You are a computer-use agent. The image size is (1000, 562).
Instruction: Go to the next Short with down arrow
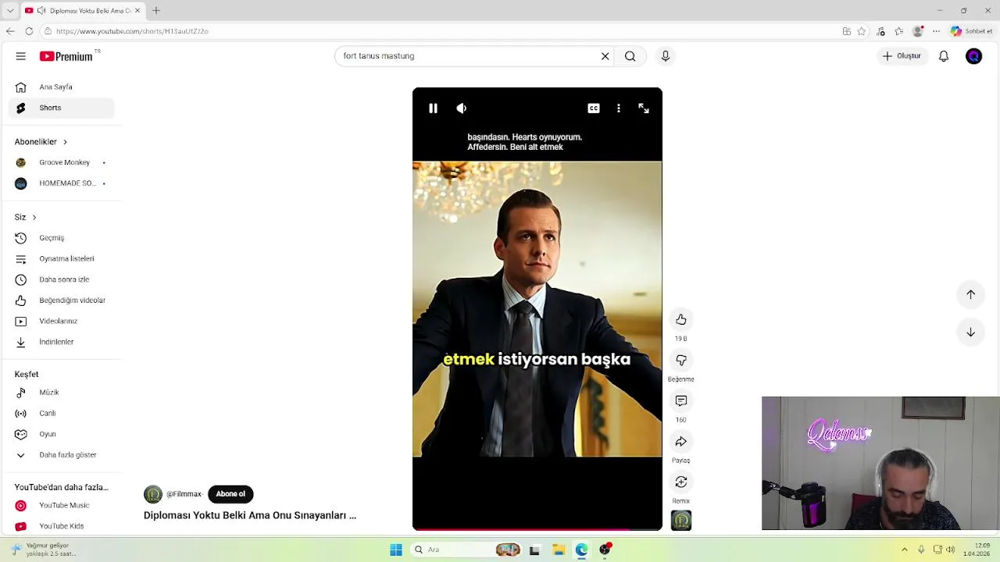pos(970,332)
